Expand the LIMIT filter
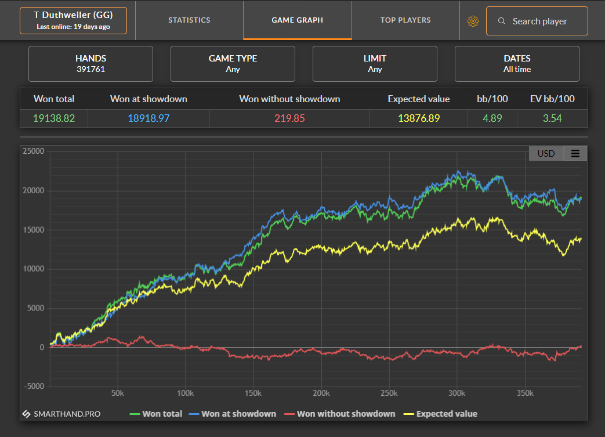This screenshot has width=605, height=437. tap(375, 64)
